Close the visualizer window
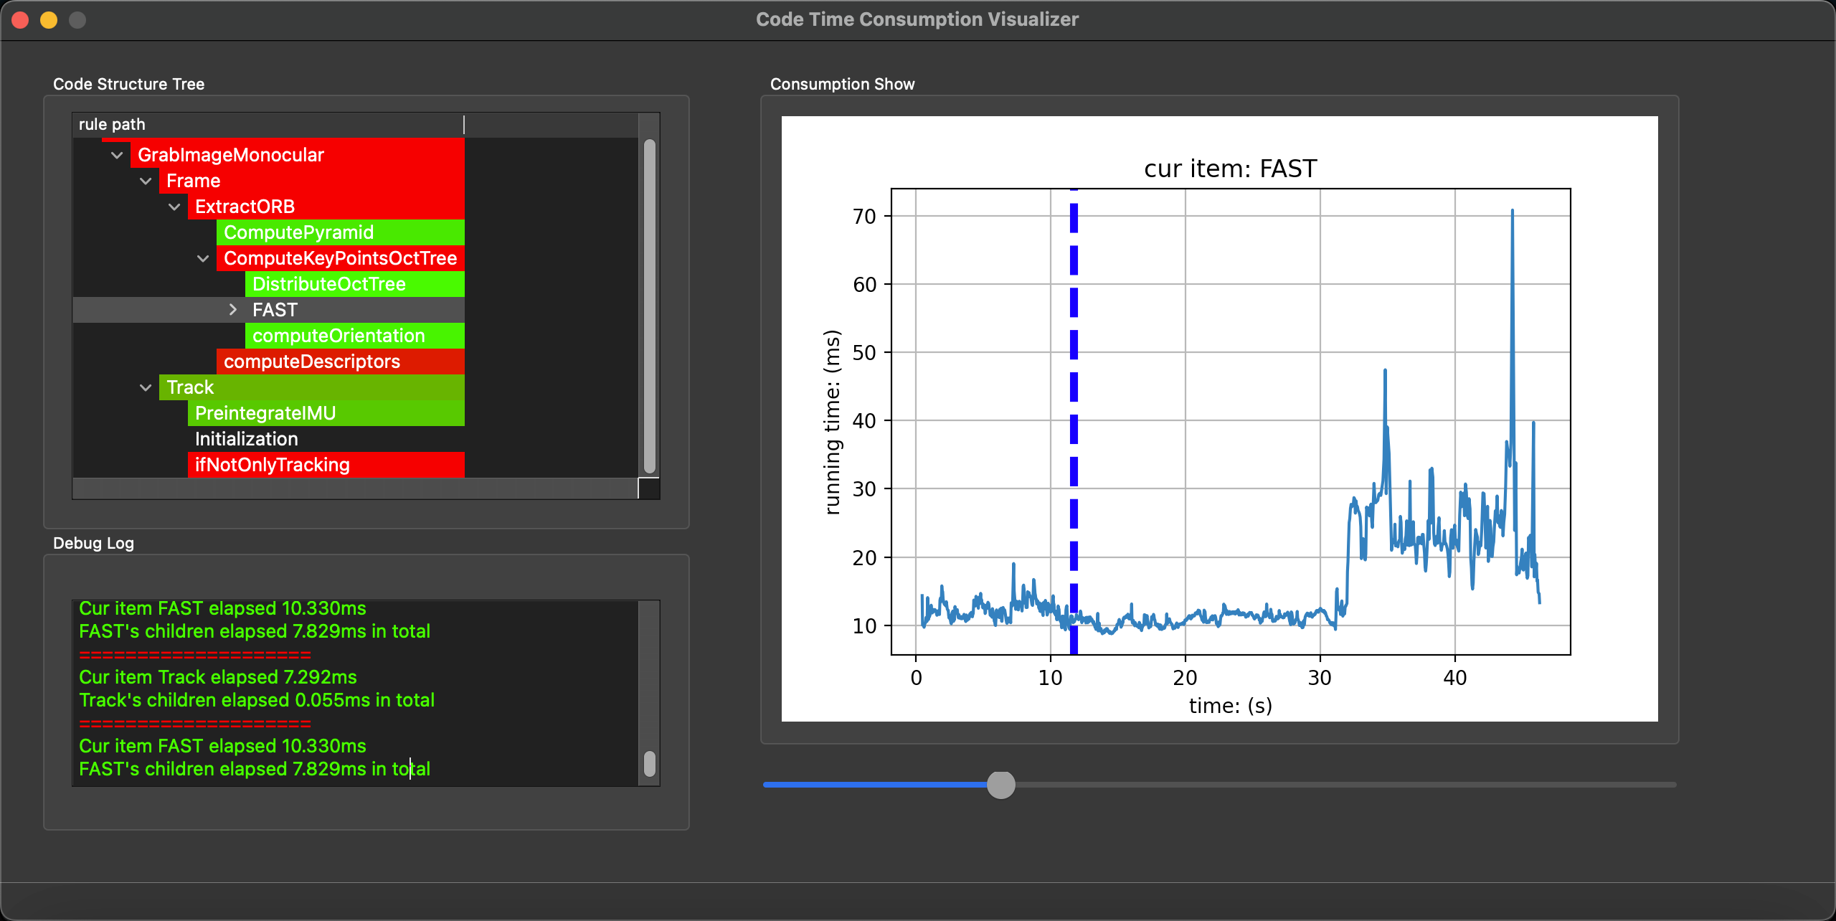Screen dimensions: 1836x921 (20, 20)
